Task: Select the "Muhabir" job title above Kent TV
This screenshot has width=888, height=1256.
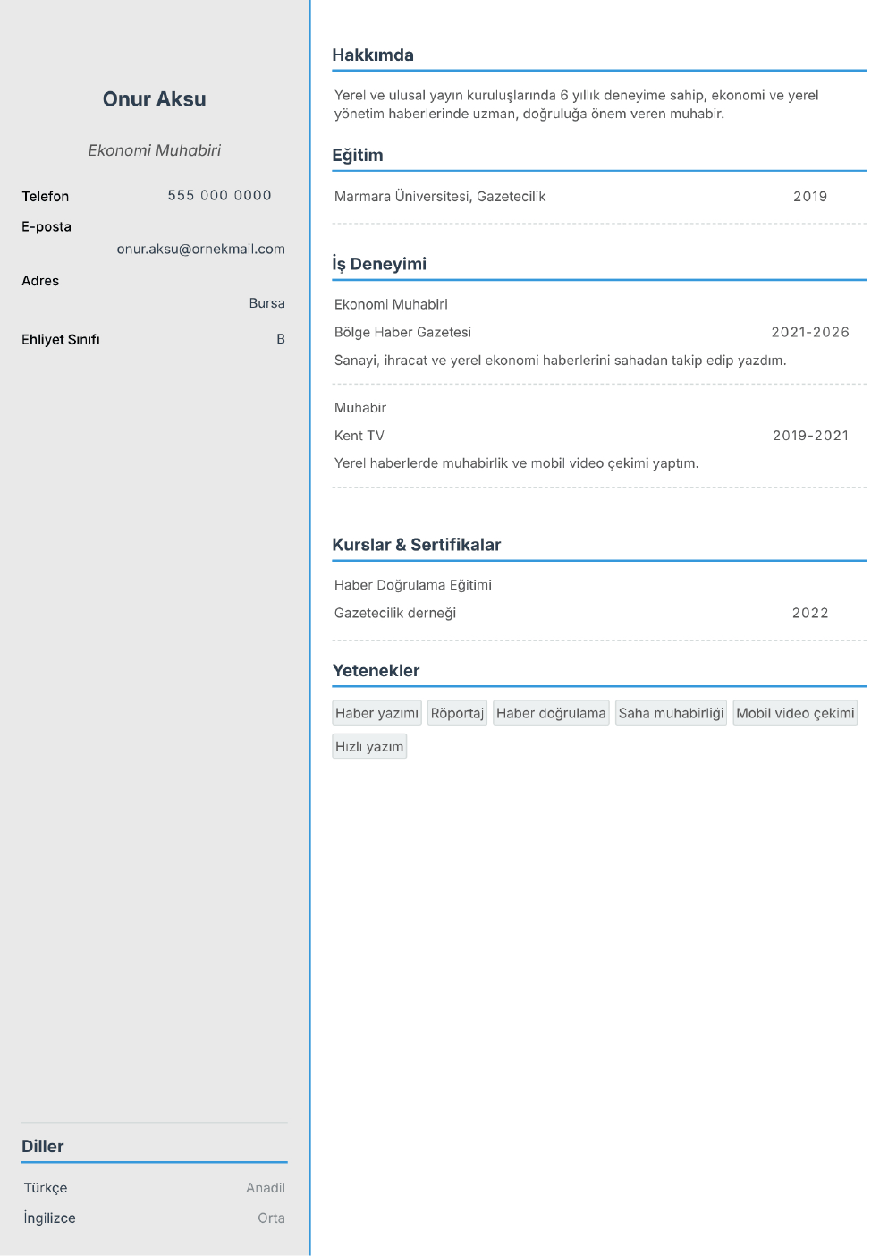Action: coord(360,408)
